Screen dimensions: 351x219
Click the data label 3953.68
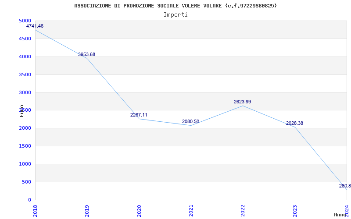coord(86,54)
